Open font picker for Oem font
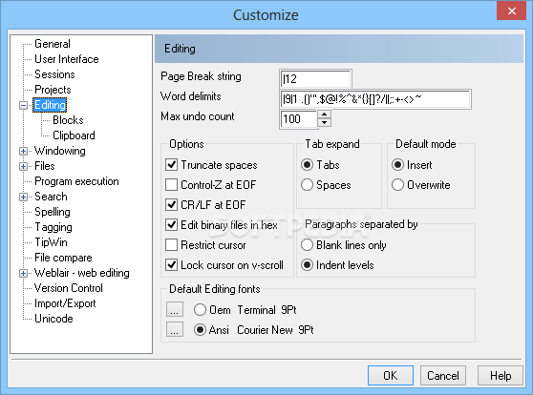The width and height of the screenshot is (533, 395). point(175,309)
